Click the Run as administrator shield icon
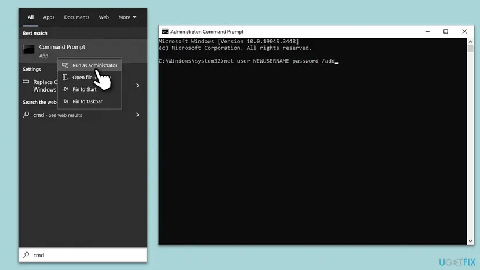The width and height of the screenshot is (480, 270). 65,65
